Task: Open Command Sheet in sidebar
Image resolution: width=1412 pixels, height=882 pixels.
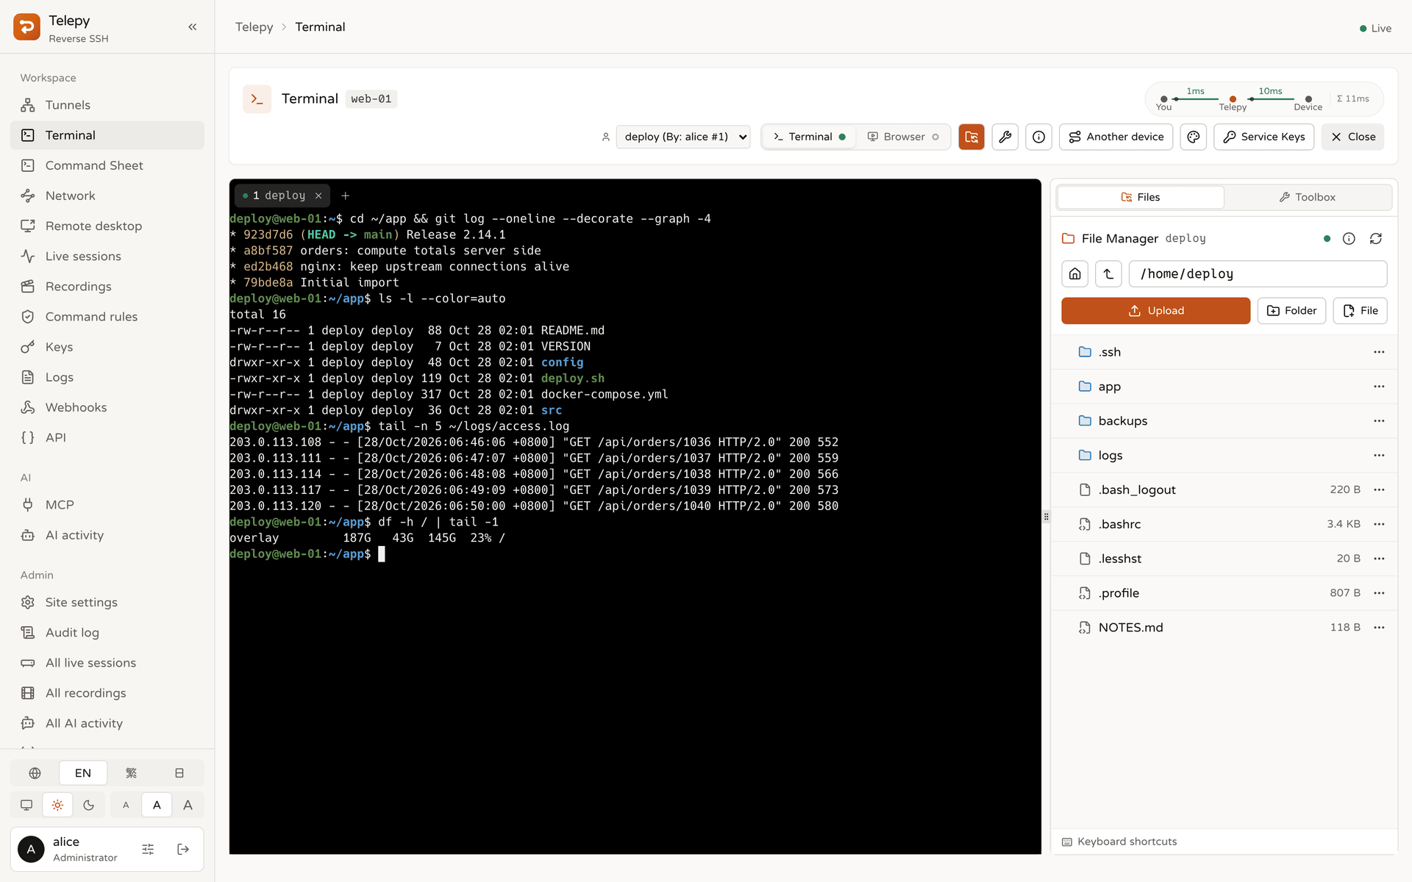Action: point(107,165)
